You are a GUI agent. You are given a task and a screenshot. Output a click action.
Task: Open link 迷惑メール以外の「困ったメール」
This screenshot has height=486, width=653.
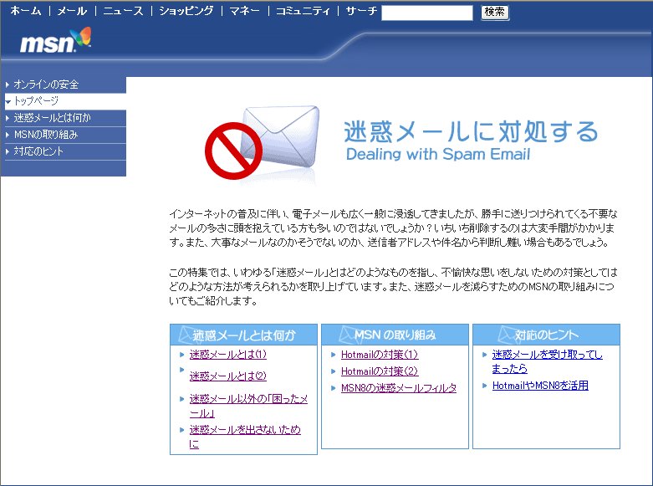coord(248,406)
